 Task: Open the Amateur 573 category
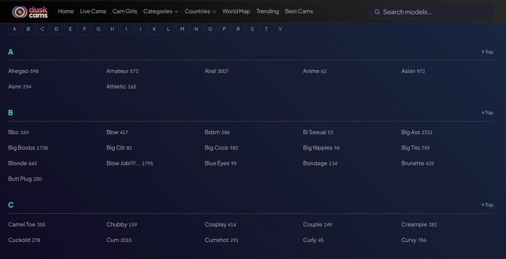[122, 71]
